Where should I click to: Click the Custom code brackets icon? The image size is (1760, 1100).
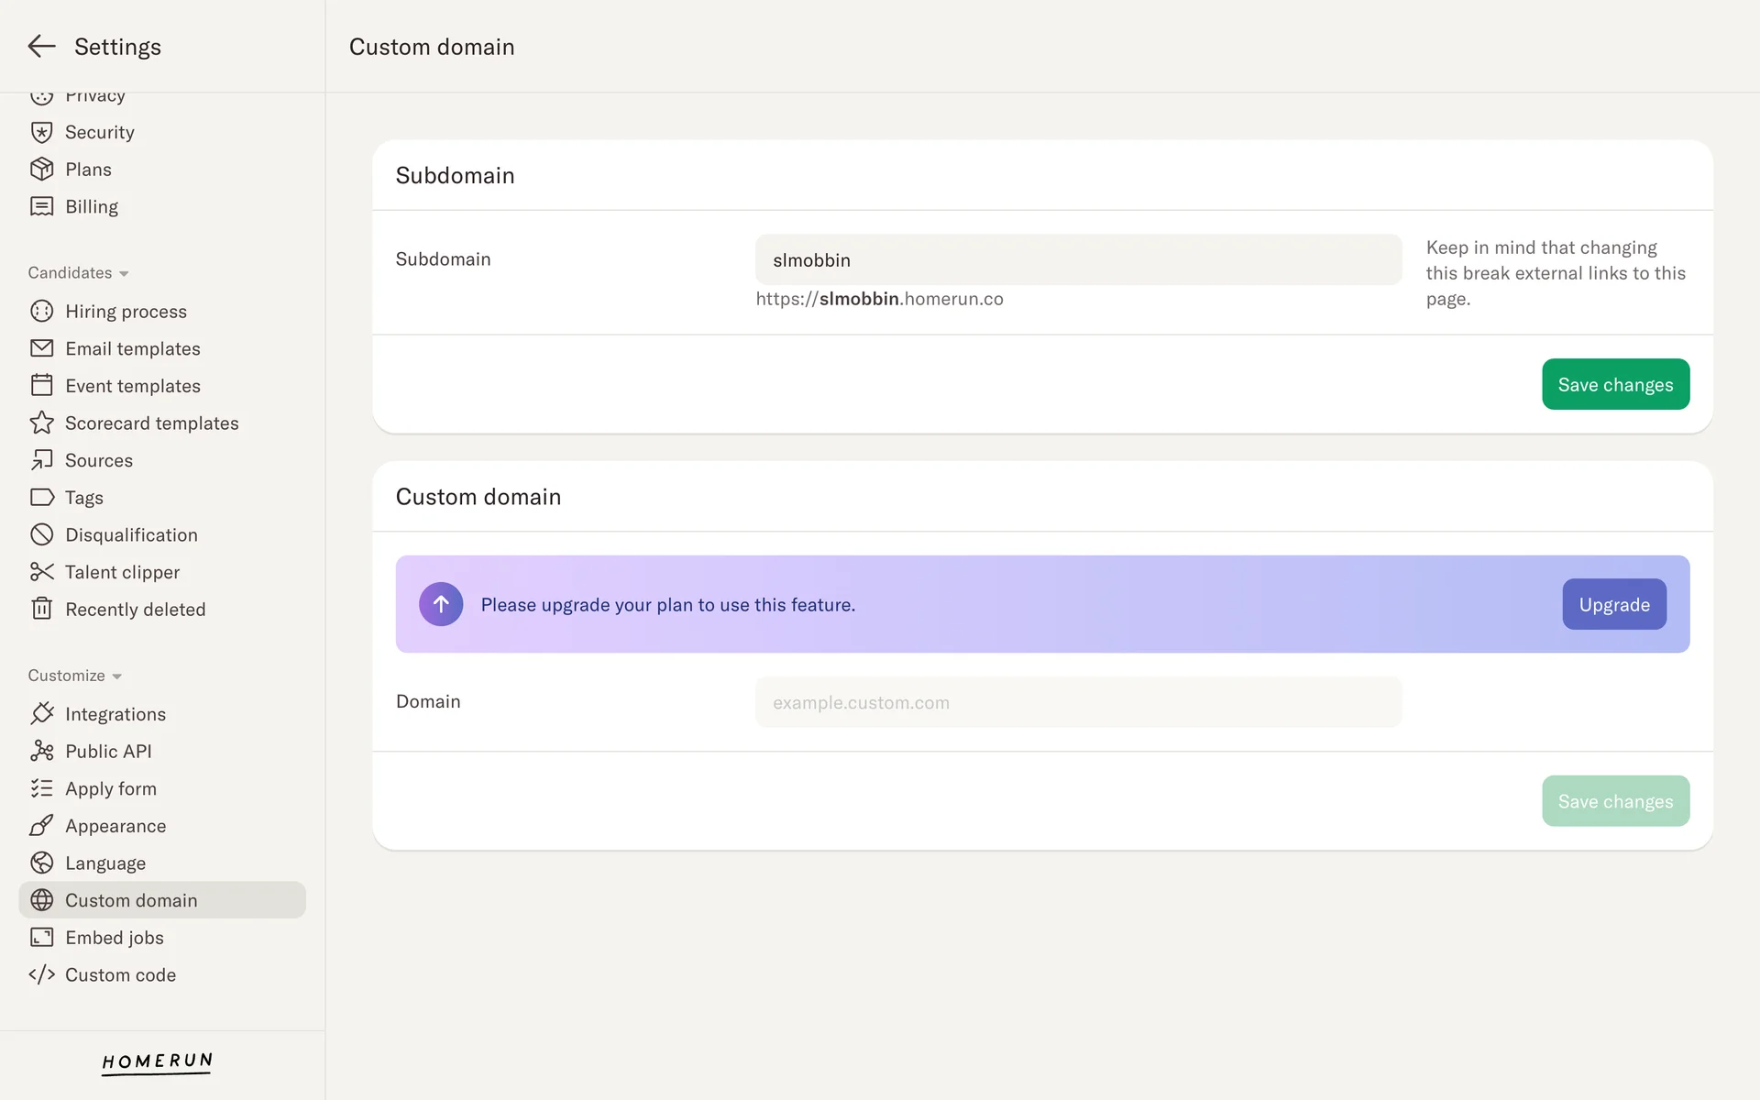click(x=41, y=974)
